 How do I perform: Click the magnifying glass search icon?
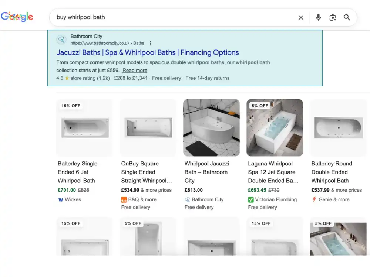click(x=347, y=17)
